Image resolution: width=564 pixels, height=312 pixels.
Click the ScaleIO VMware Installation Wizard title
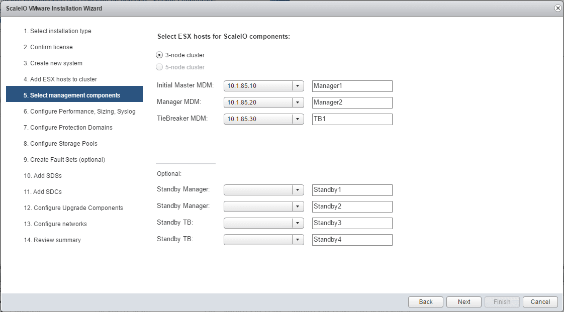54,8
